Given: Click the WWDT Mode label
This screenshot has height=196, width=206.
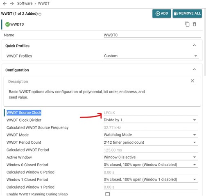Looking at the screenshot, I should coord(18,135).
